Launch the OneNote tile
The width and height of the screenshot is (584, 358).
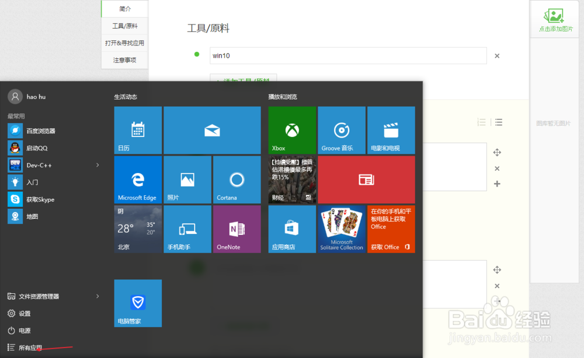click(x=237, y=229)
